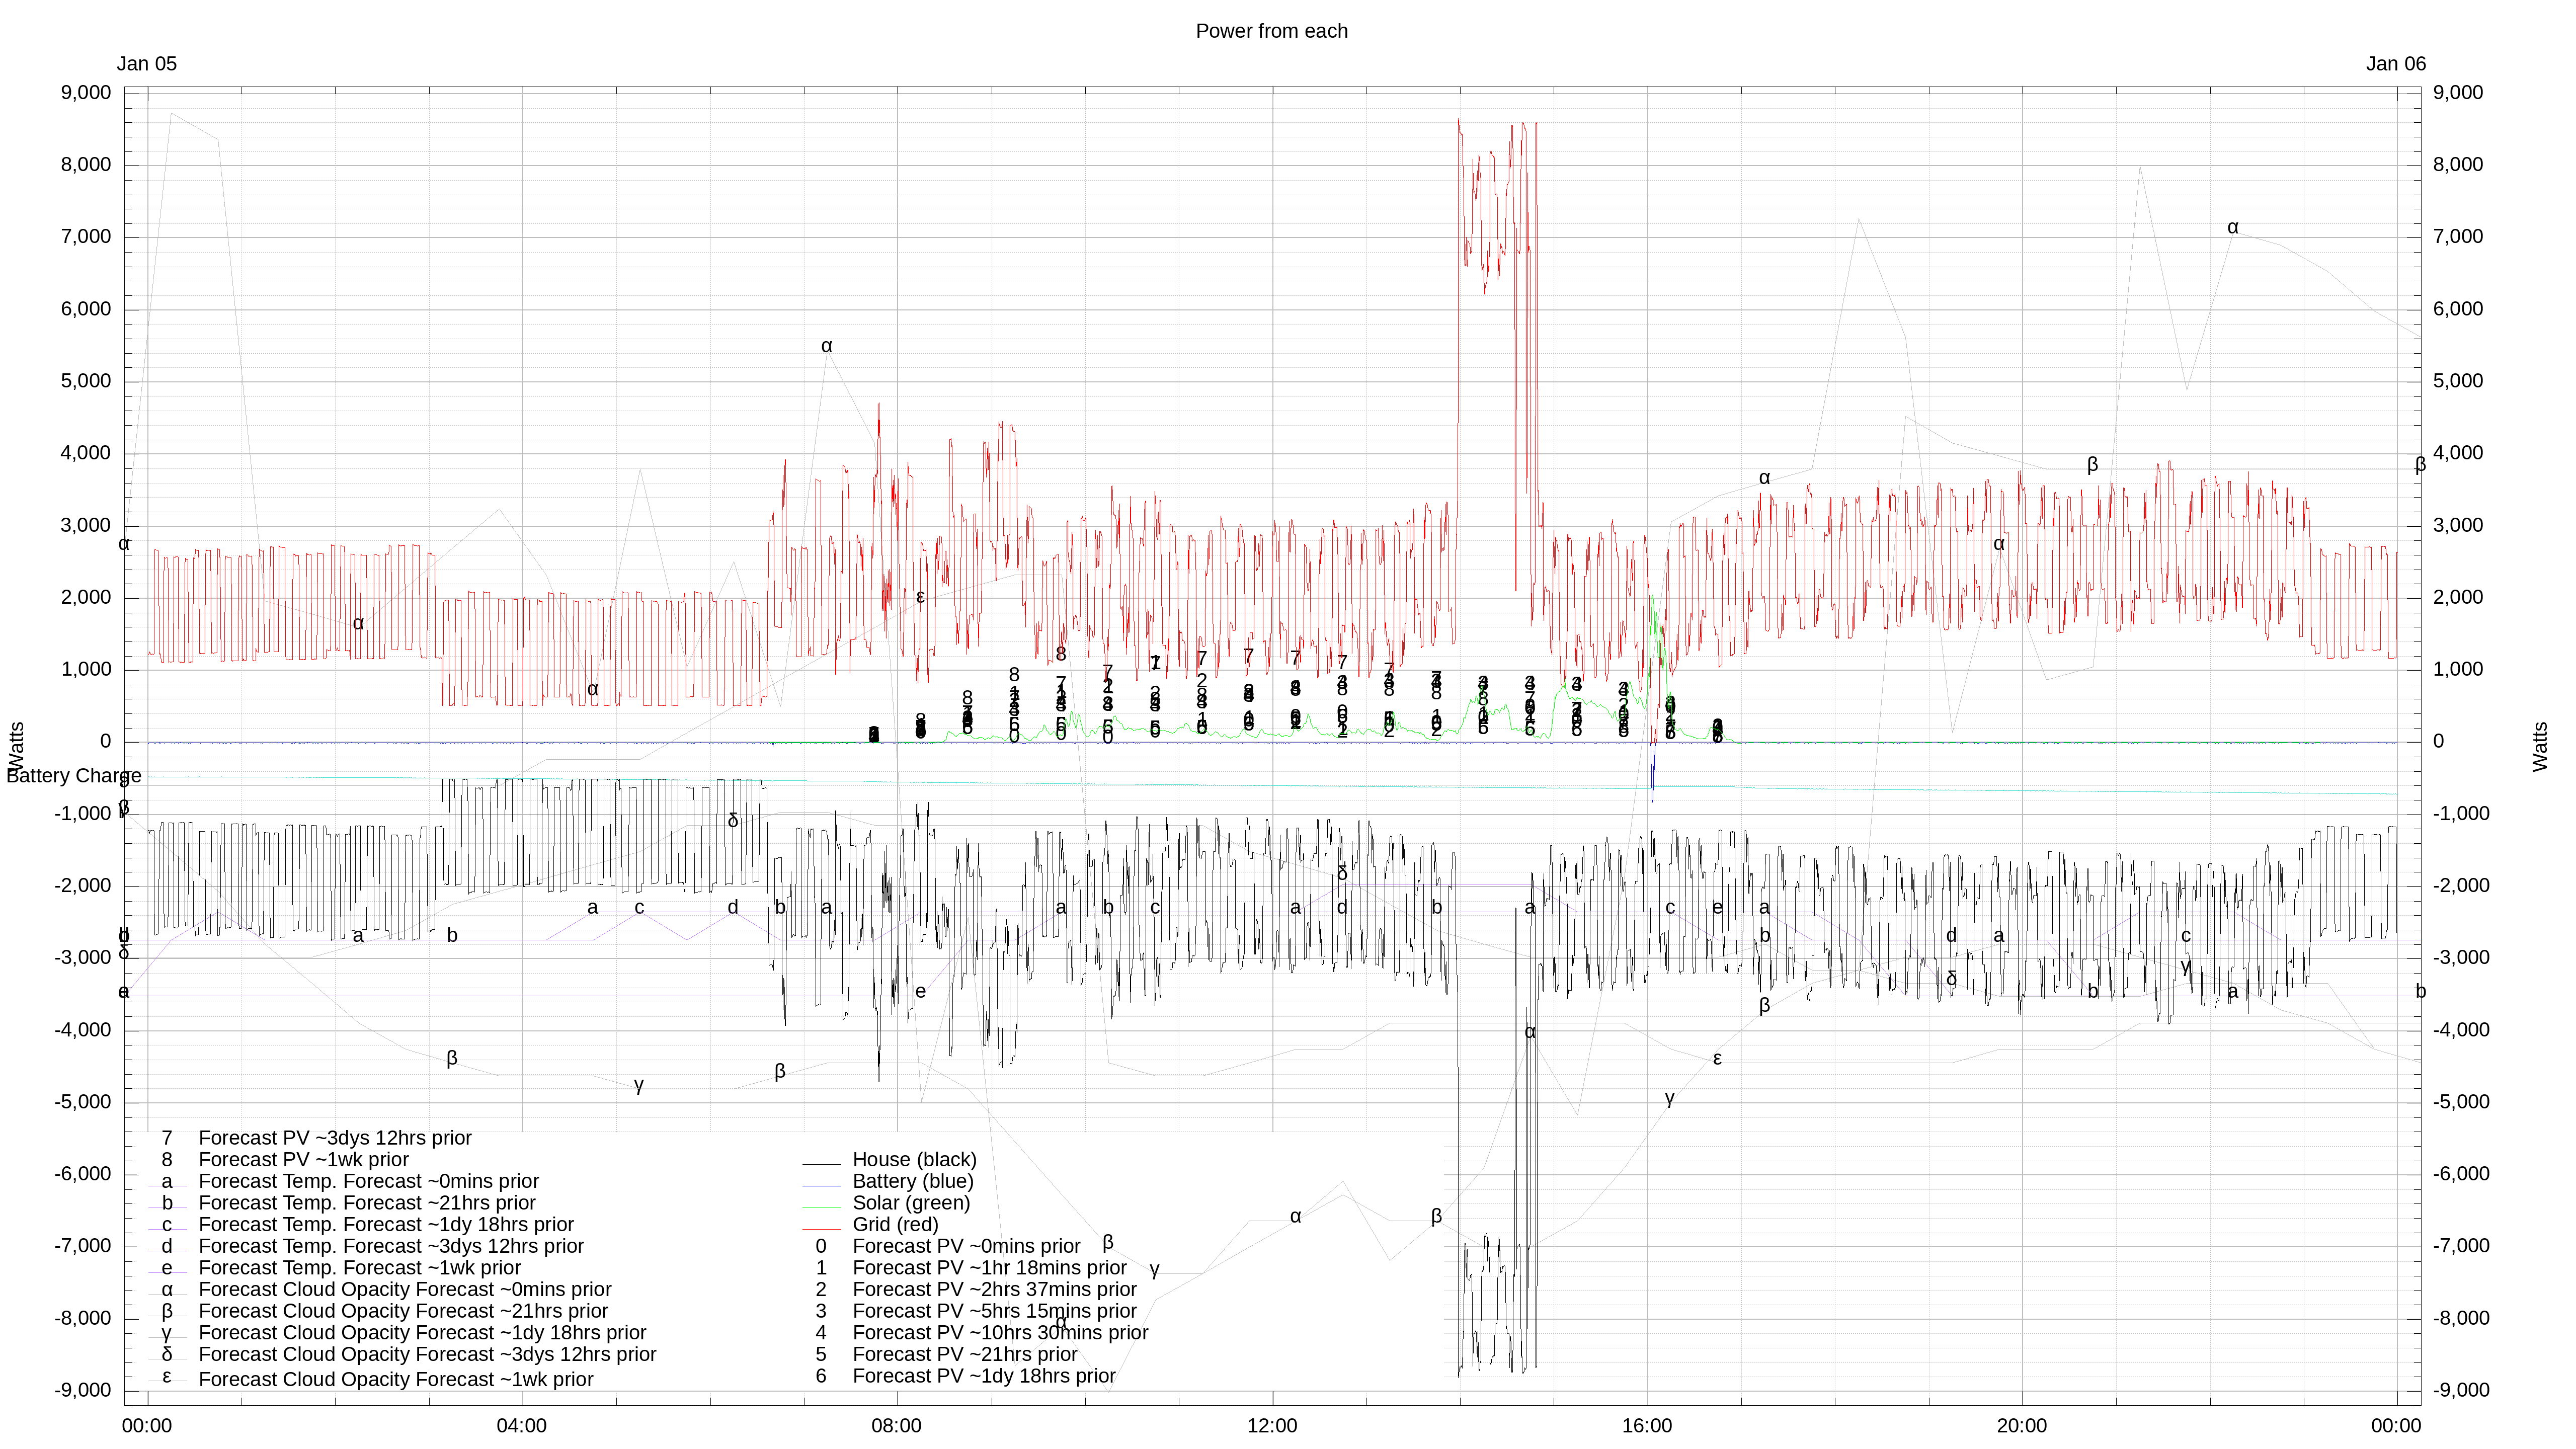Click legend 'Forecast PV ~10hrs 30mins prior'

coord(1000,1333)
